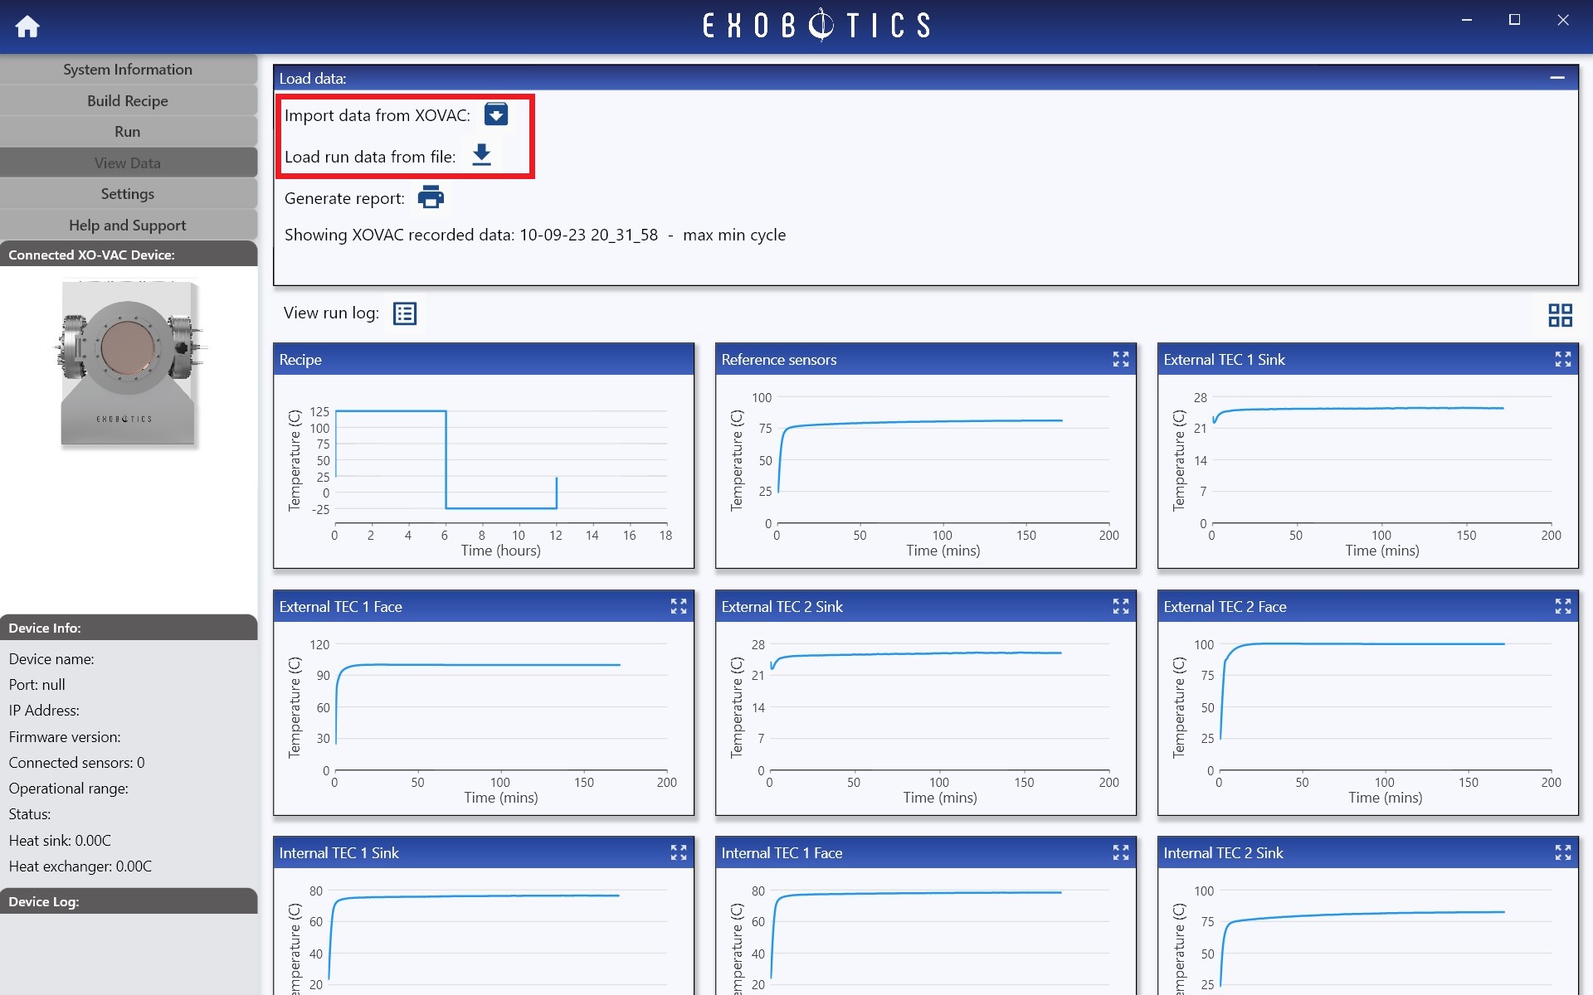The height and width of the screenshot is (995, 1593).
Task: Switch to the Run page
Action: pyautogui.click(x=128, y=131)
